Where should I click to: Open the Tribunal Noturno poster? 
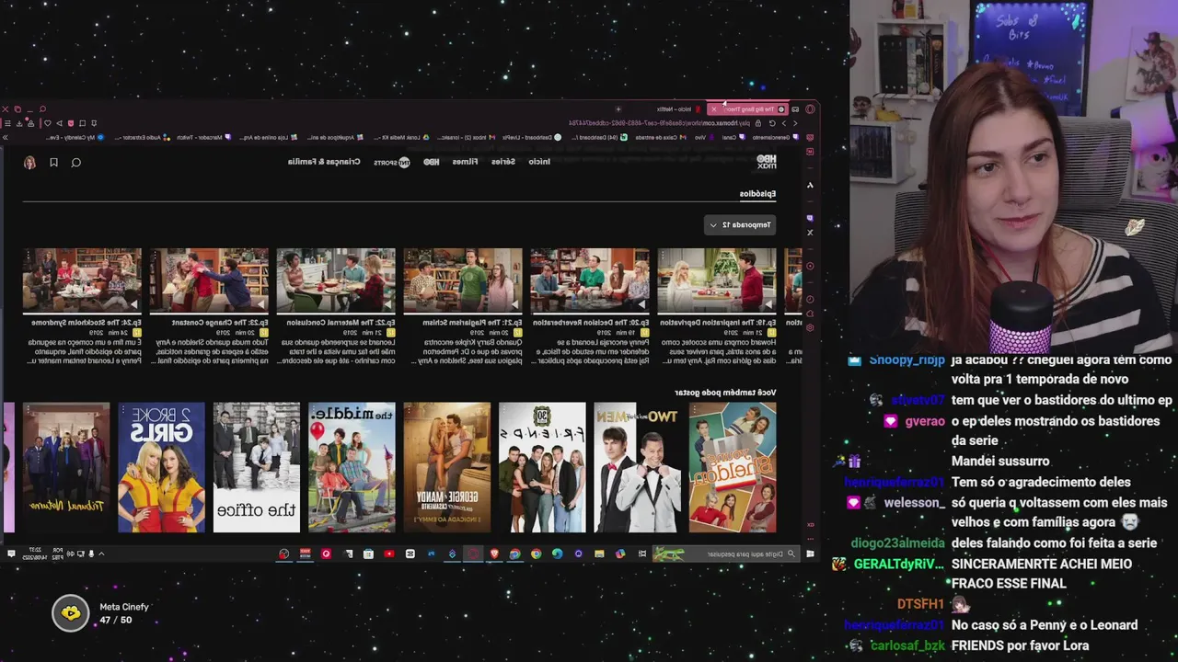click(66, 467)
